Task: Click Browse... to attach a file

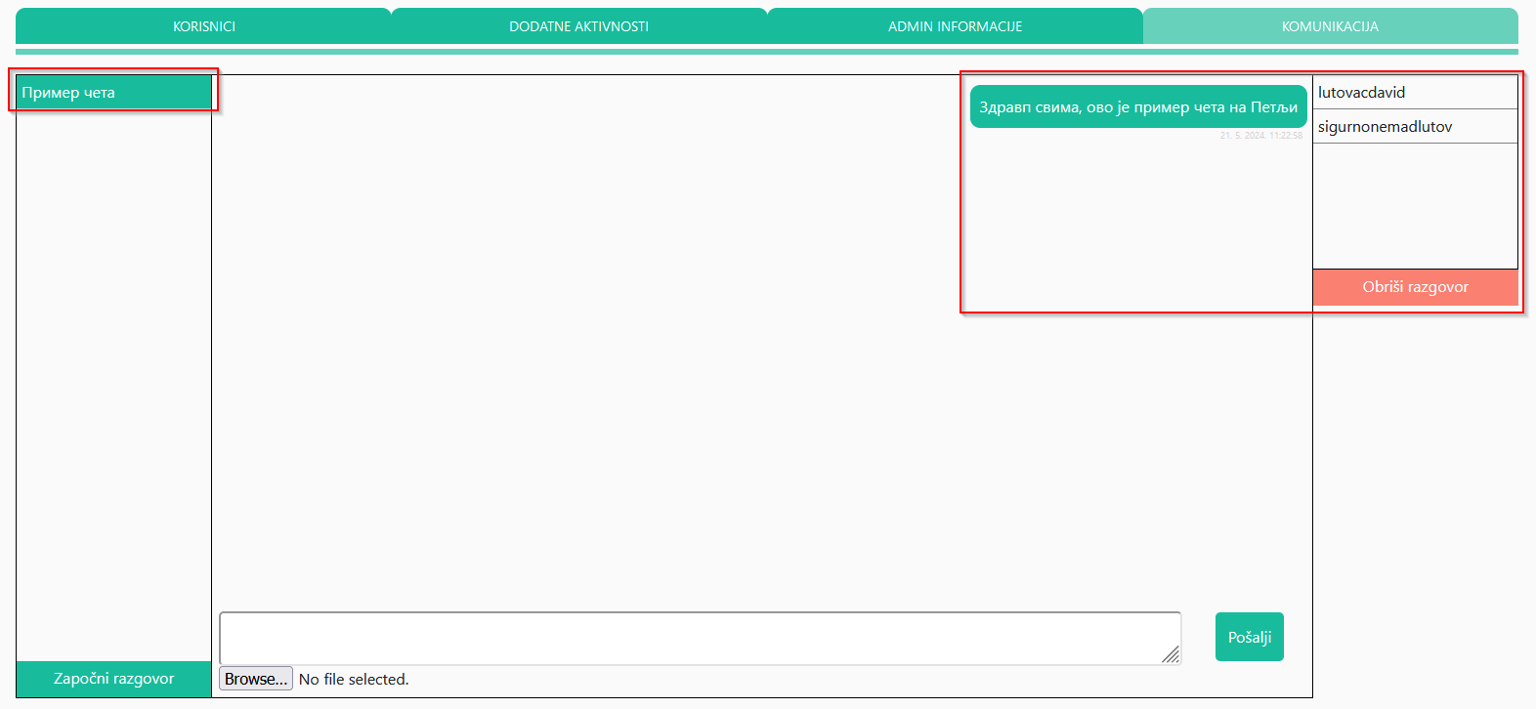Action: 256,679
